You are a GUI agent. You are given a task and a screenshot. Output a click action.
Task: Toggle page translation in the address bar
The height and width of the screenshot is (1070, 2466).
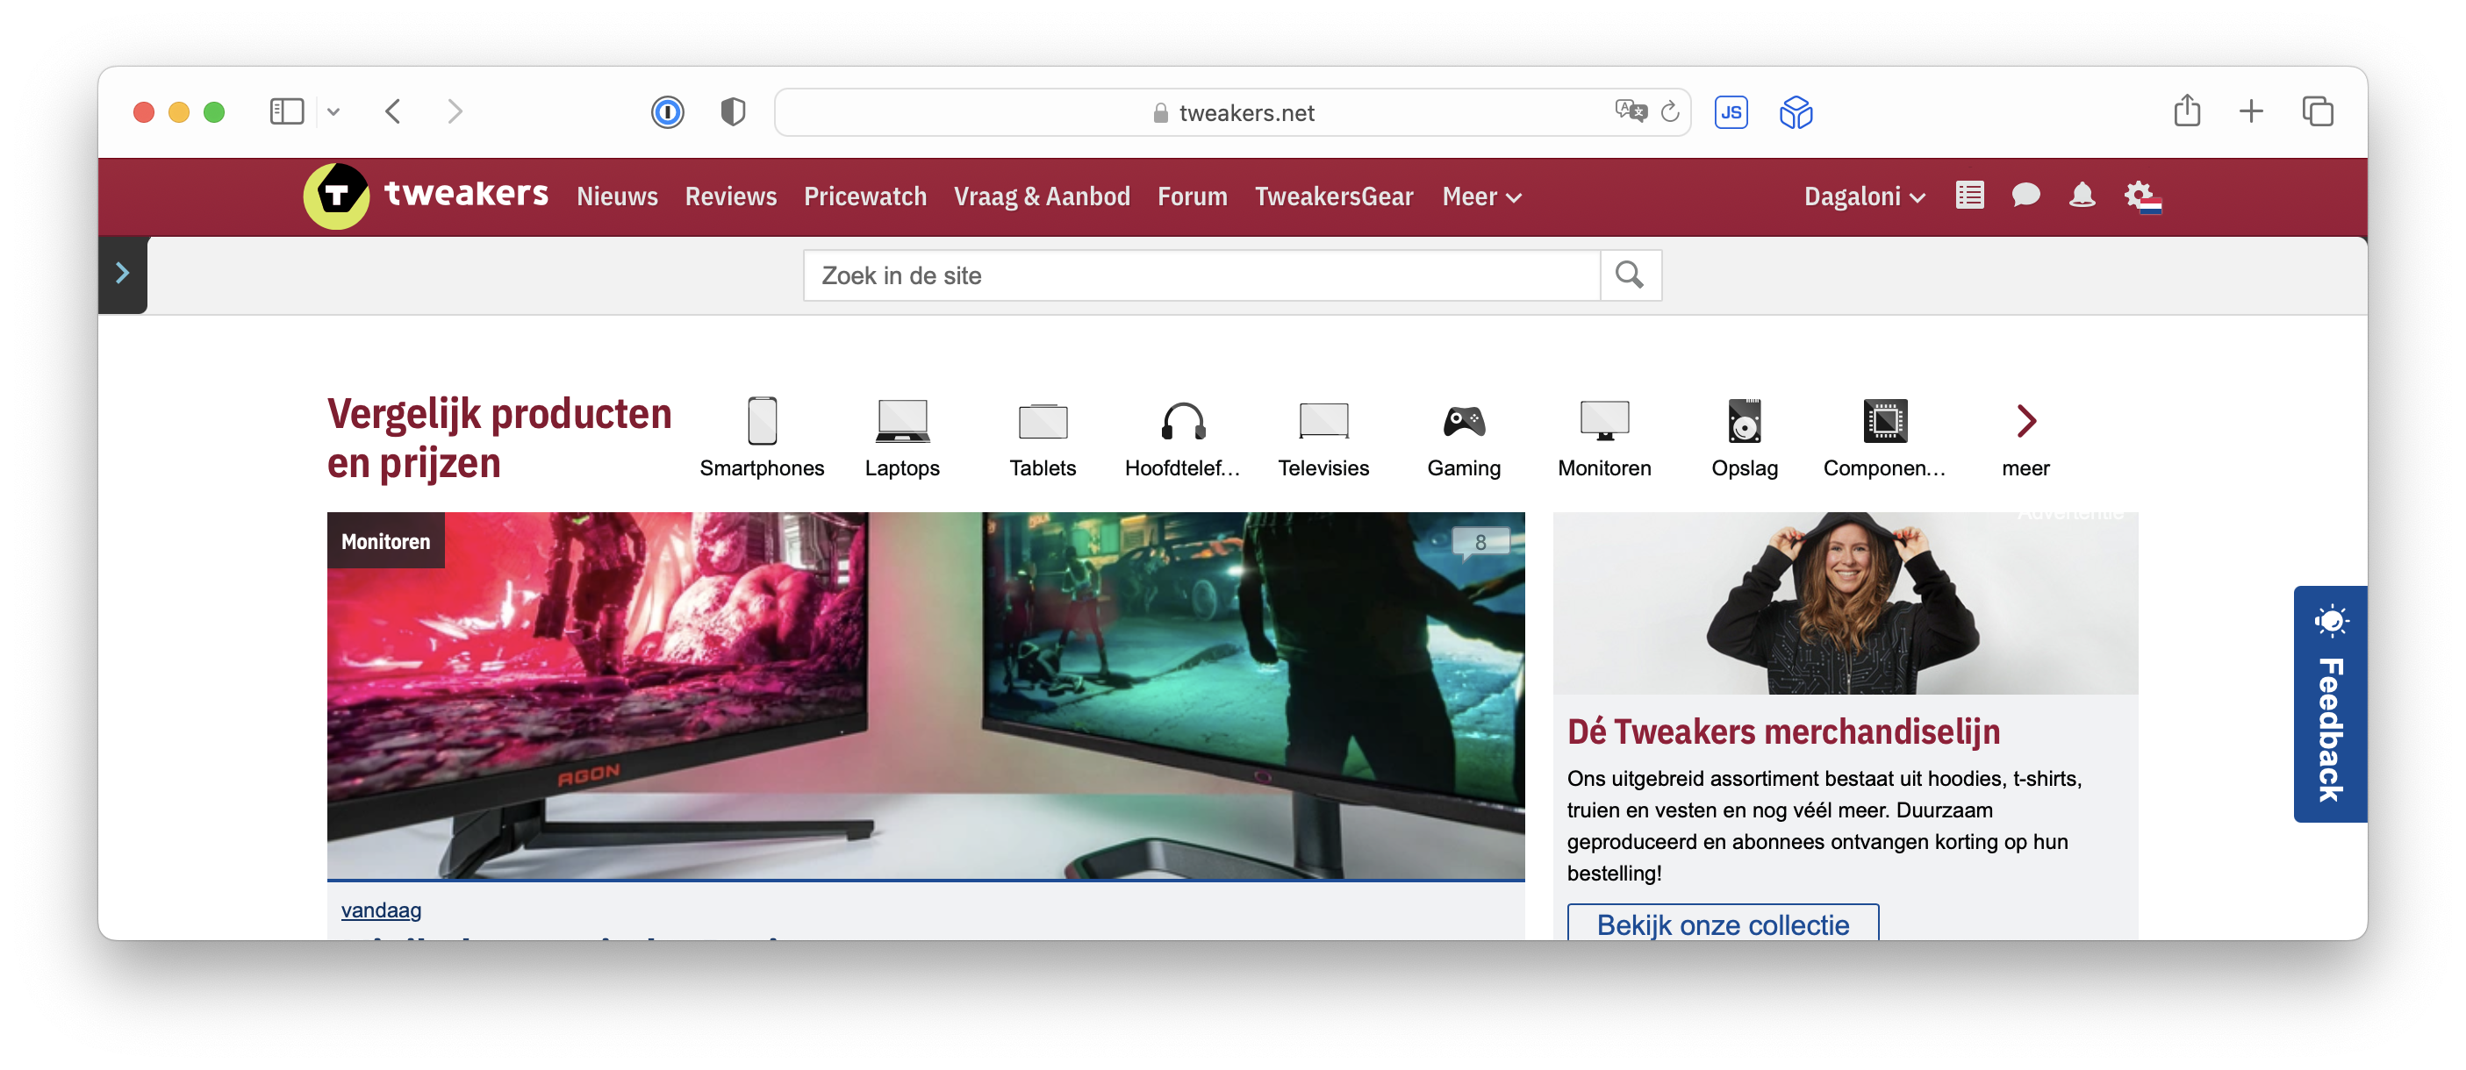coord(1630,112)
